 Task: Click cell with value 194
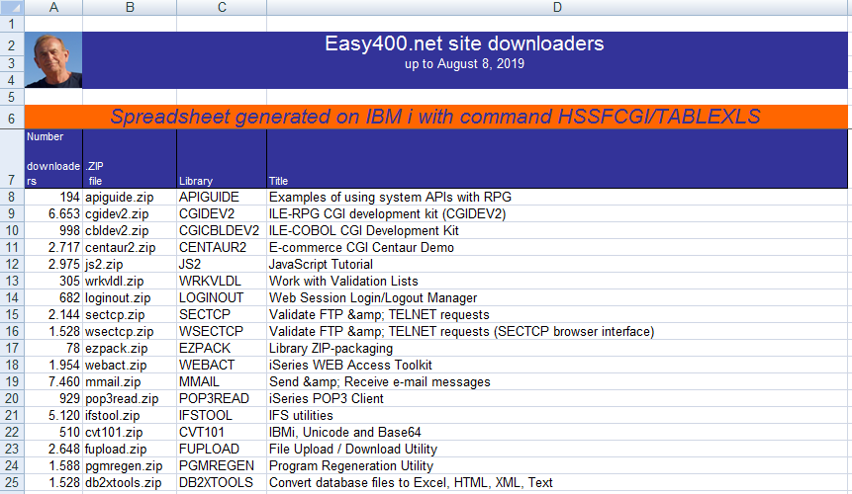pyautogui.click(x=53, y=197)
